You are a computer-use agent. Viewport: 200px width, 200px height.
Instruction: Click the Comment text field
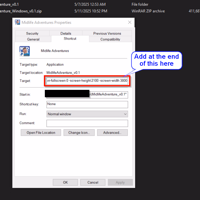pyautogui.click(x=87, y=123)
